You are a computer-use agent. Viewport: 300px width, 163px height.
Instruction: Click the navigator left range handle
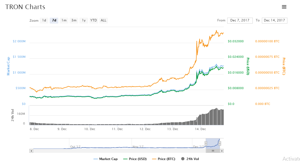206,143
